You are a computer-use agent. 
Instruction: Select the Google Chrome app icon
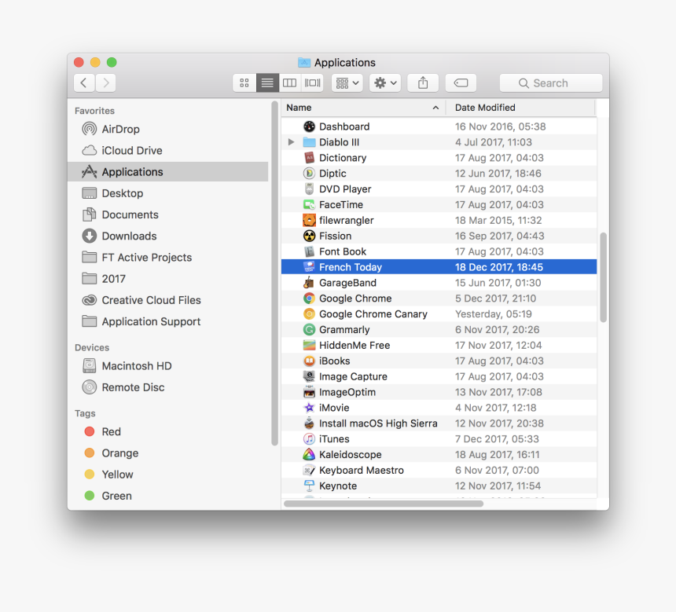(309, 299)
